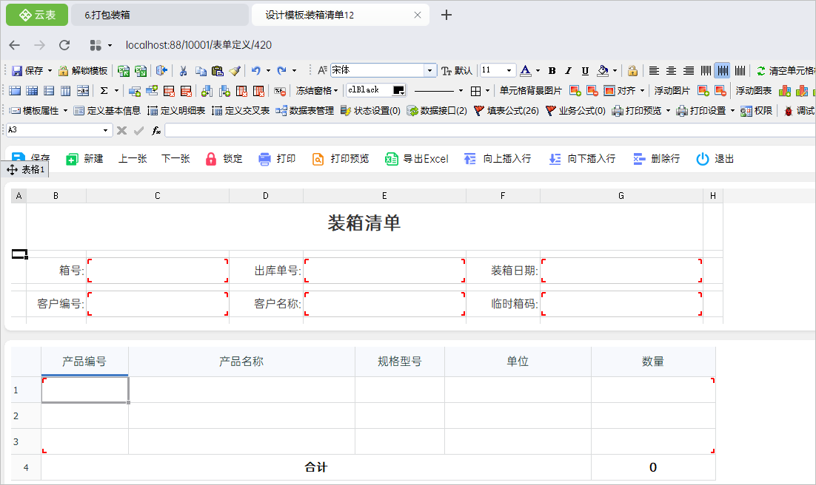Viewport: 816px width, 485px height.
Task: Click the 锁定 lock icon in form toolbar
Action: tap(211, 159)
